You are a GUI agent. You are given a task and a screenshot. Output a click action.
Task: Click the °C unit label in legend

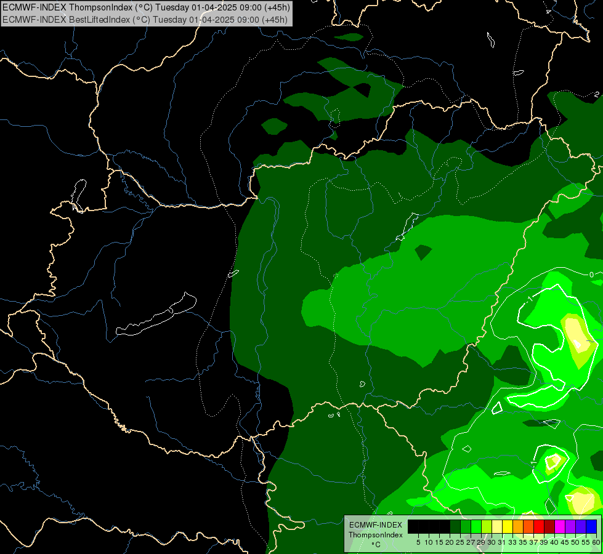[376, 545]
